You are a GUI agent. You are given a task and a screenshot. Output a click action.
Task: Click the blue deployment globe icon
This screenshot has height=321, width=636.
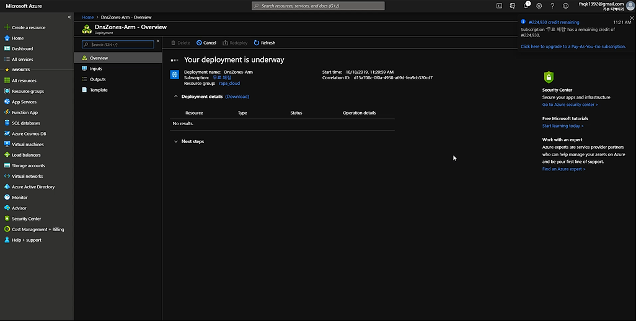[x=174, y=74]
